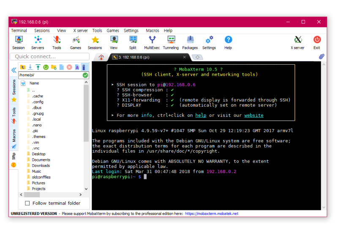Click the Help question mark icon
Image resolution: width=338 pixels, height=234 pixels.
(228, 43)
